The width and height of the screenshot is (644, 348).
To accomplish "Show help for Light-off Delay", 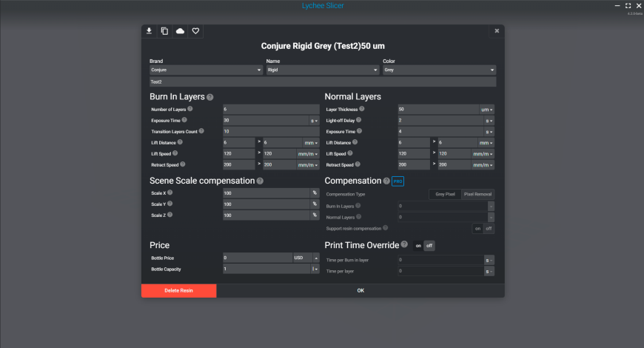I will (358, 120).
